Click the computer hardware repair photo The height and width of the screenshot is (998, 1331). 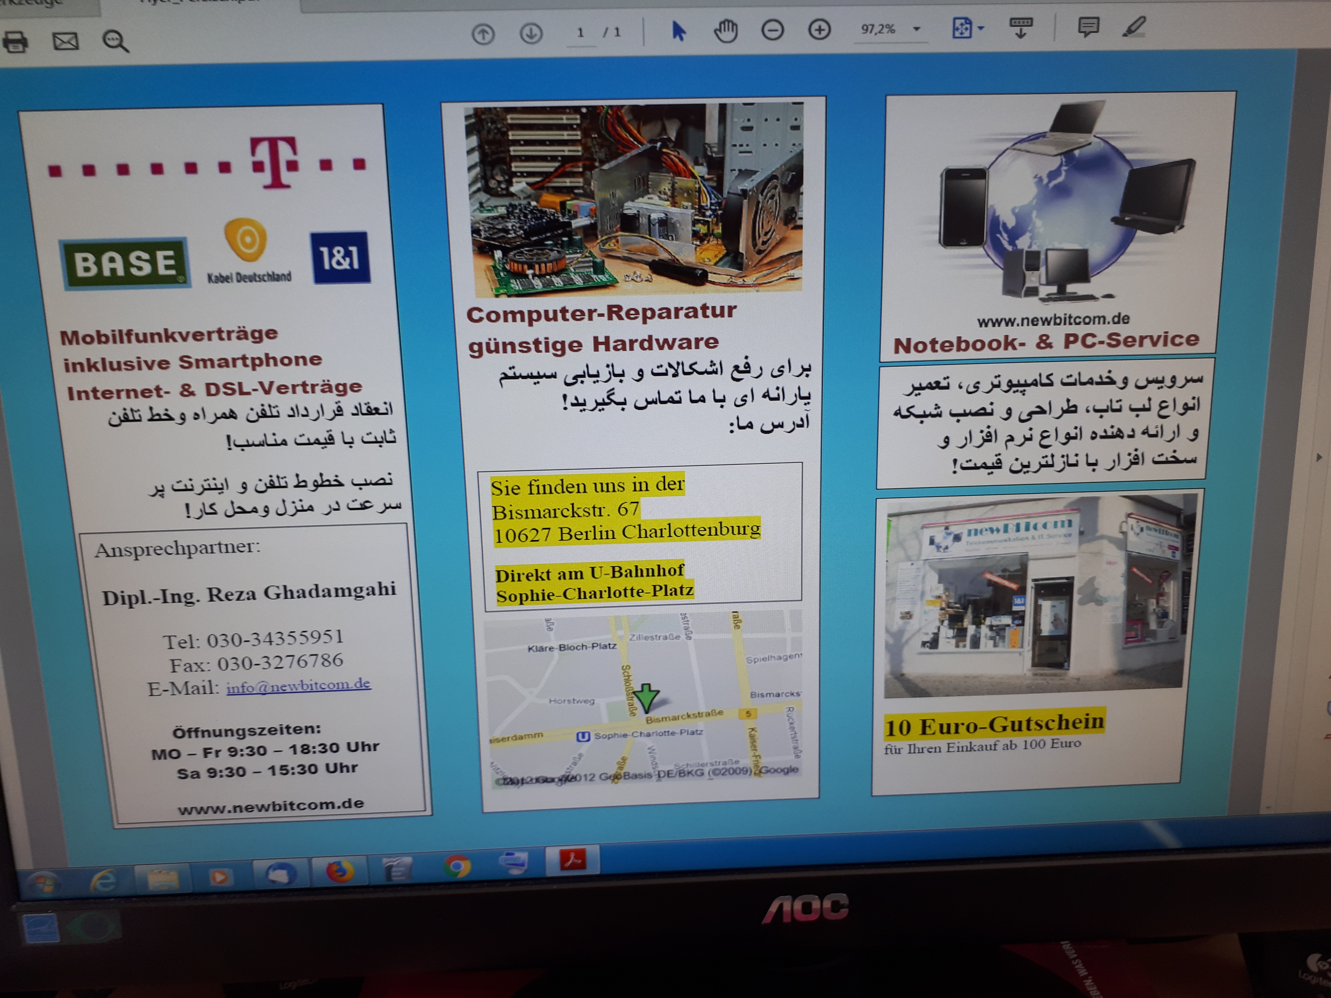click(x=635, y=200)
